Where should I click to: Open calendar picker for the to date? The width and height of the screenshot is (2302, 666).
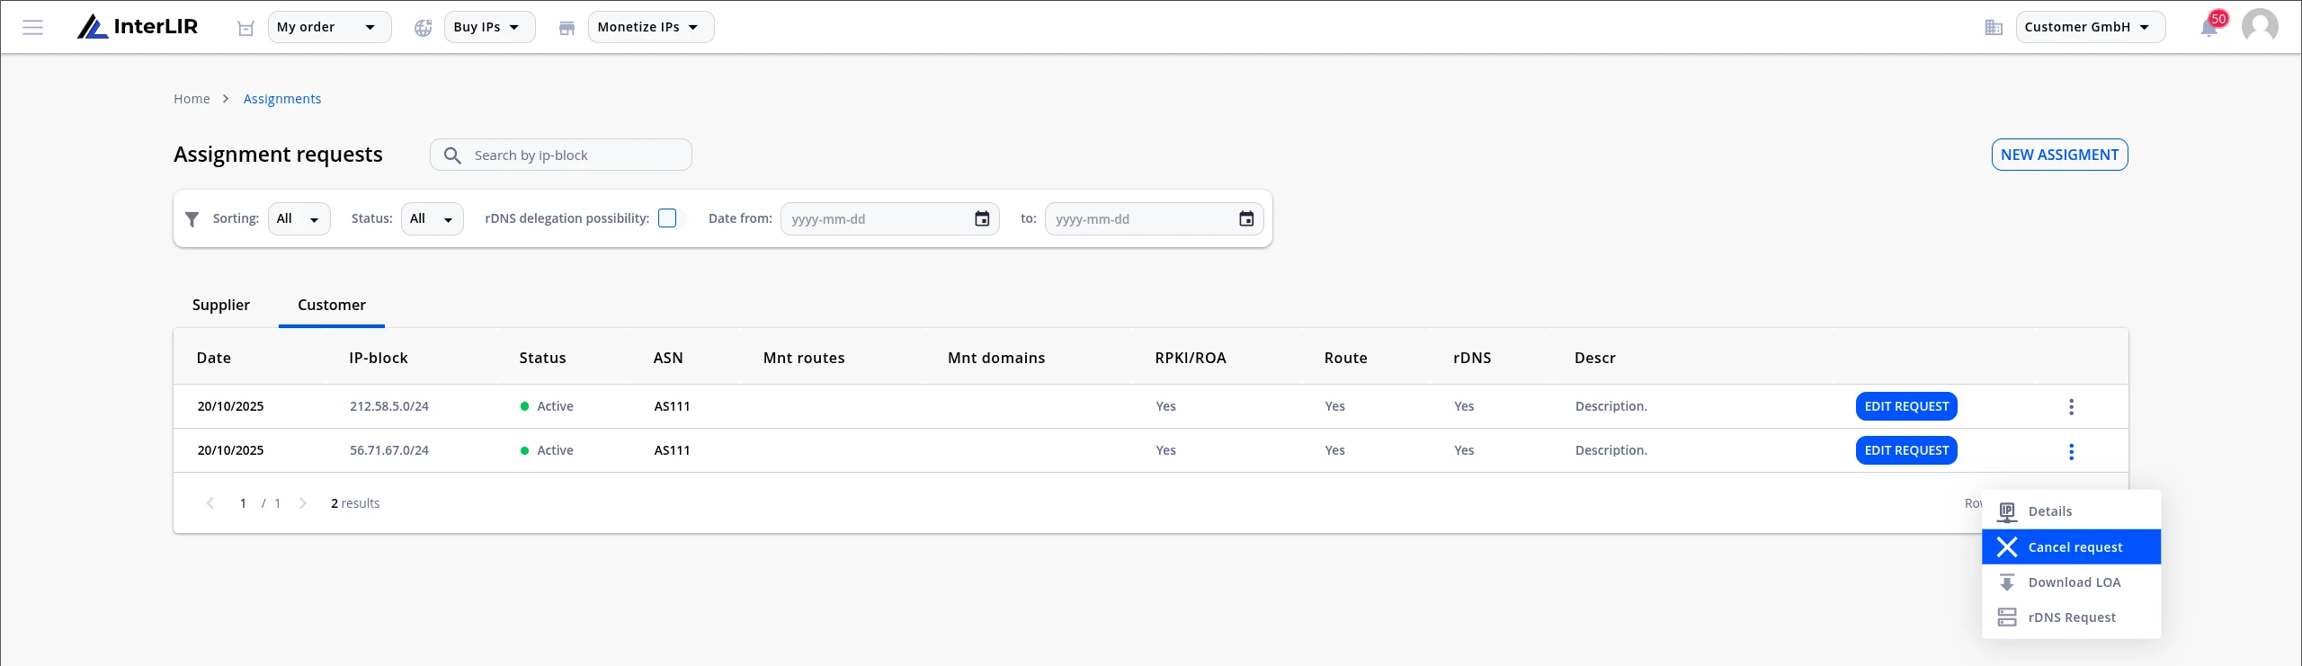[x=1246, y=218]
